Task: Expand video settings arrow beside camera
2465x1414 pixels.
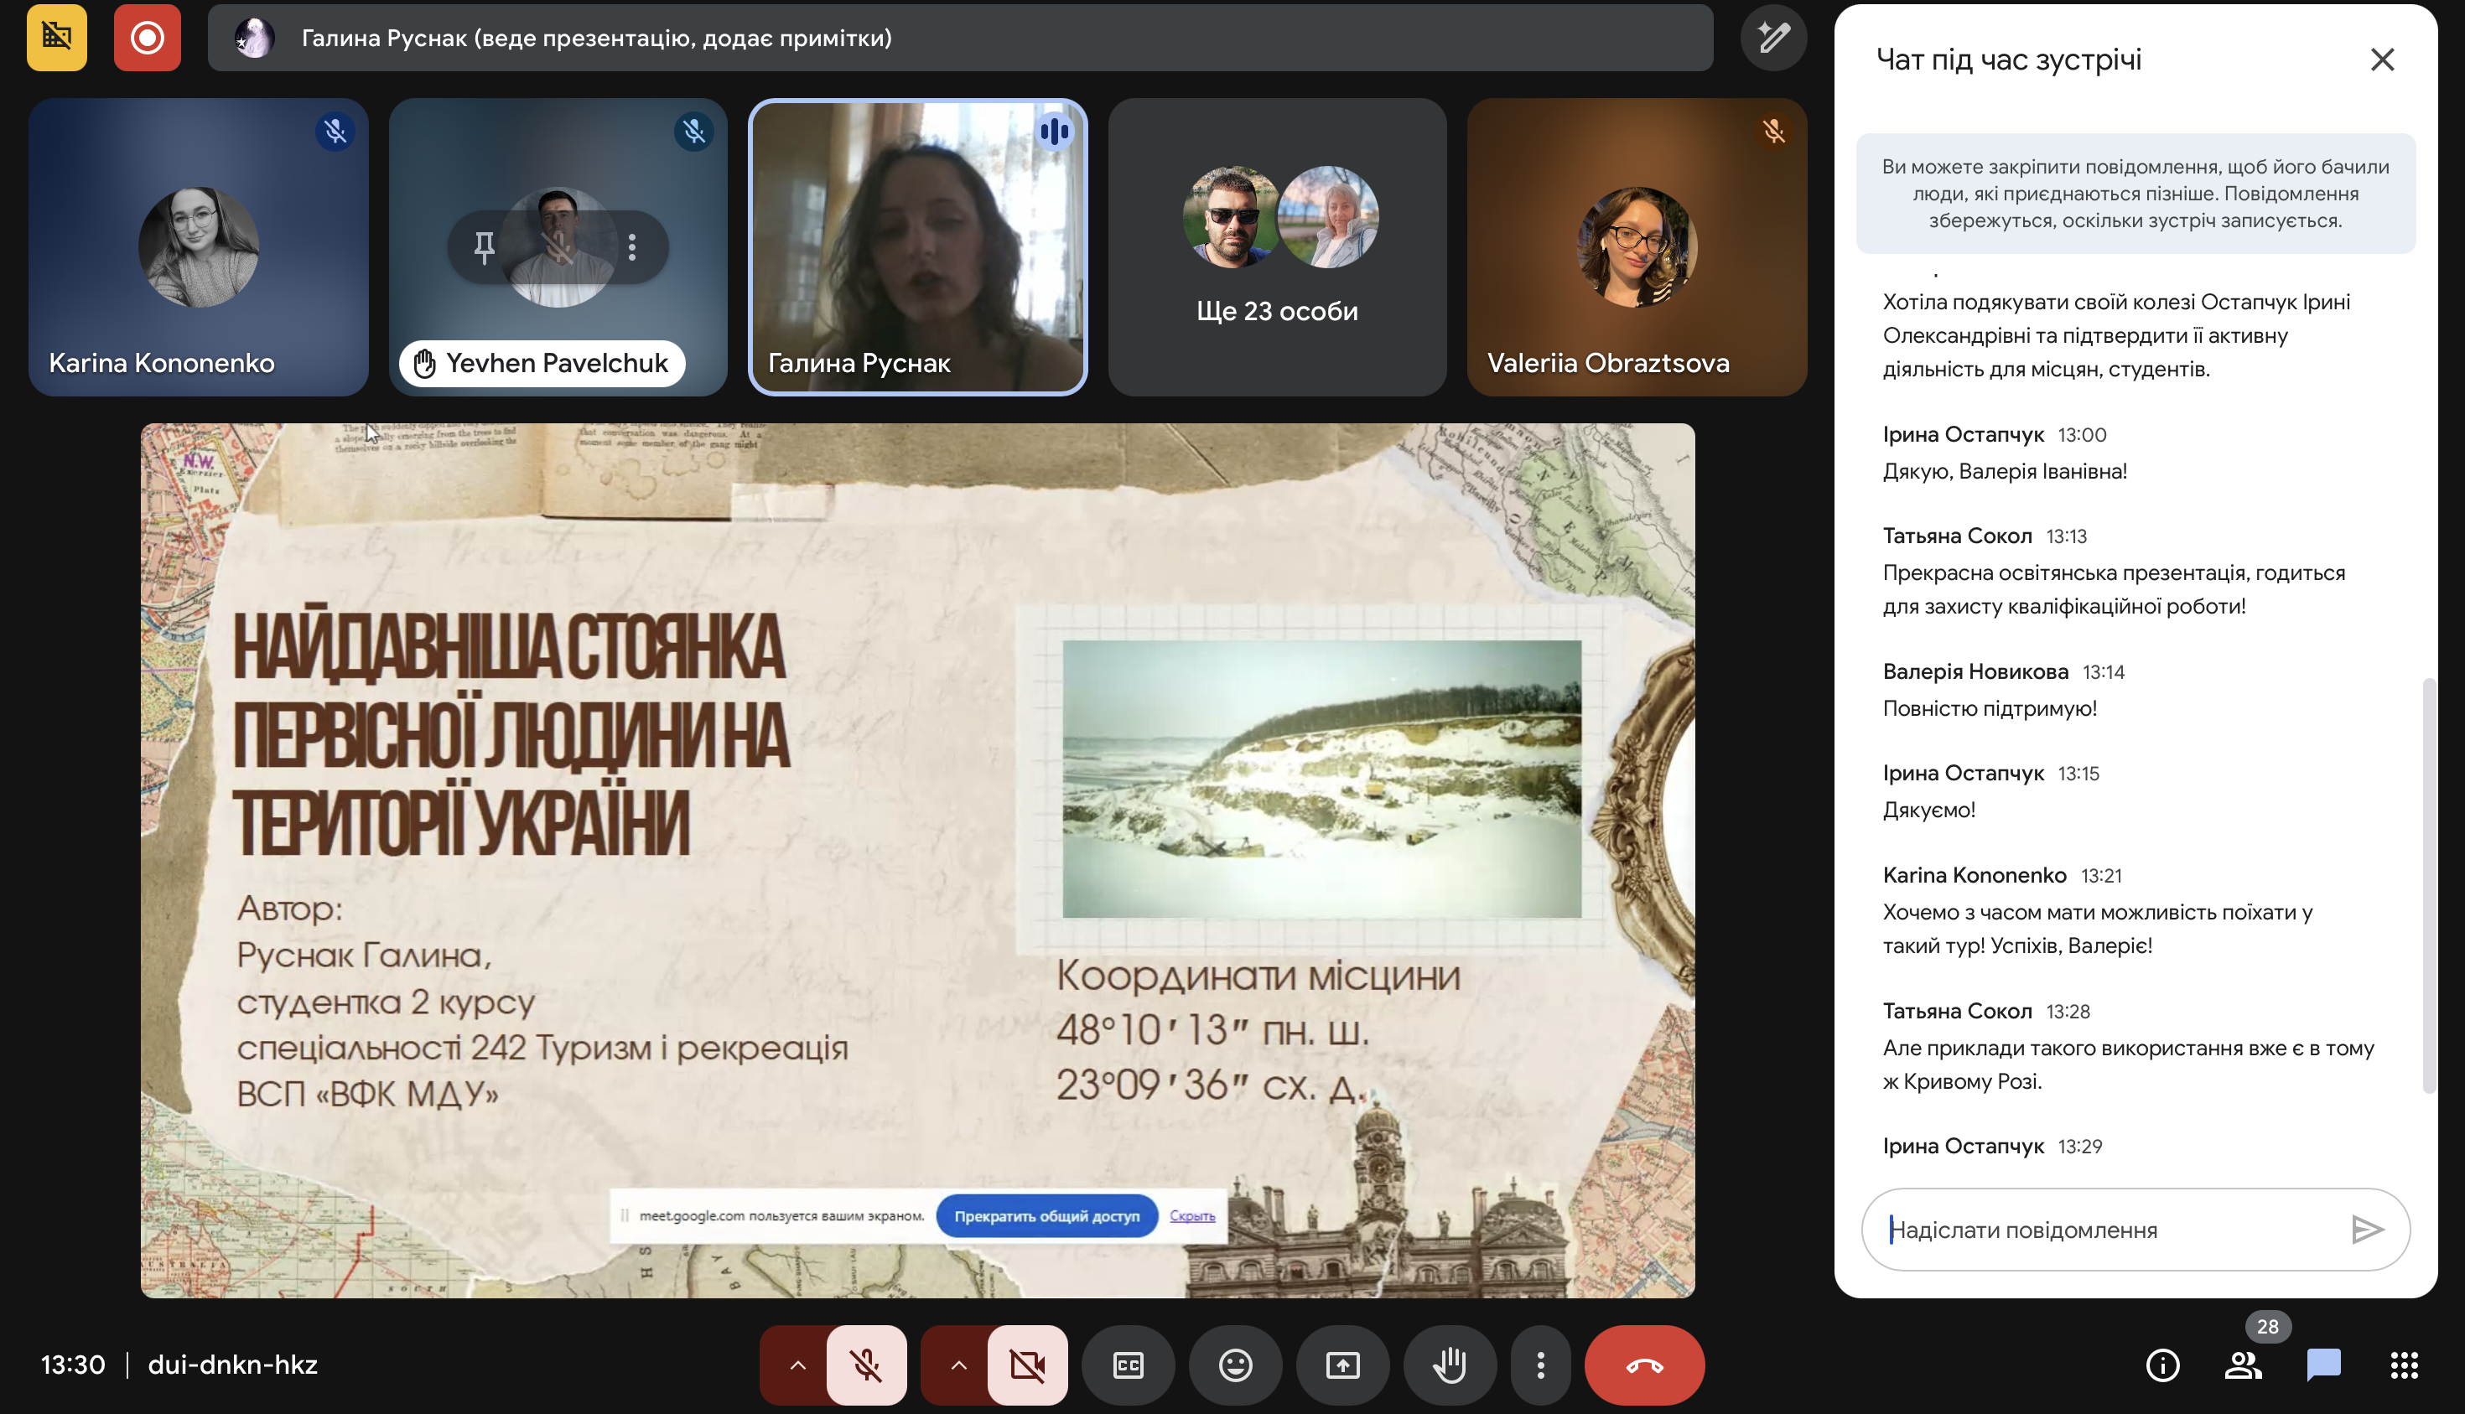Action: point(957,1365)
